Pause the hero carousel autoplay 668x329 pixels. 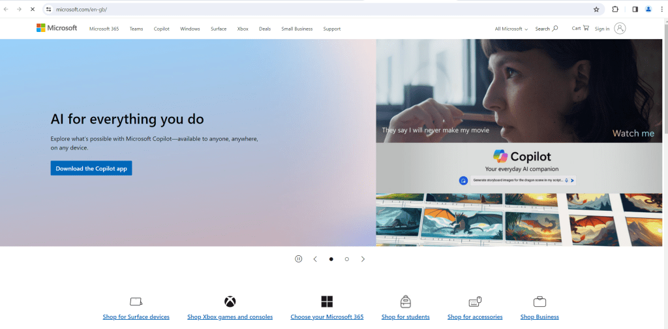pyautogui.click(x=299, y=259)
